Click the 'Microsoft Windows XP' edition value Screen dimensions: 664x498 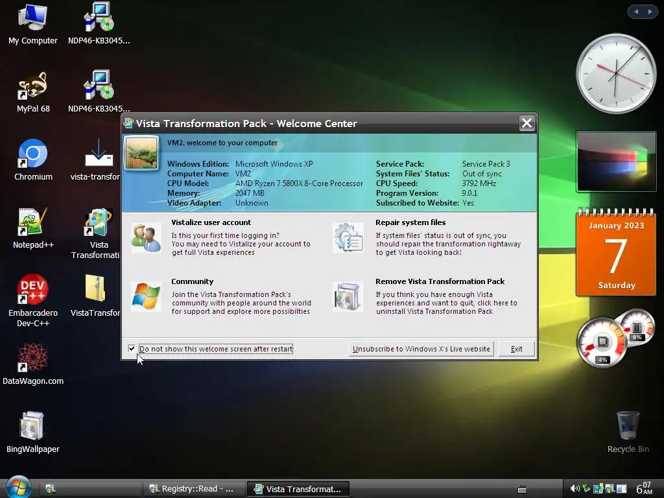click(274, 164)
